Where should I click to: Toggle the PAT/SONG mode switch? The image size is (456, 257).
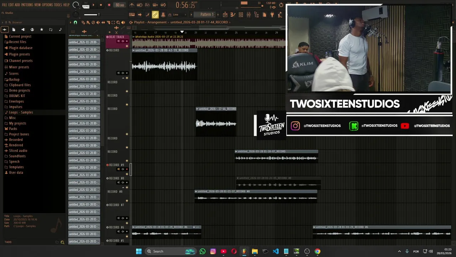click(86, 5)
